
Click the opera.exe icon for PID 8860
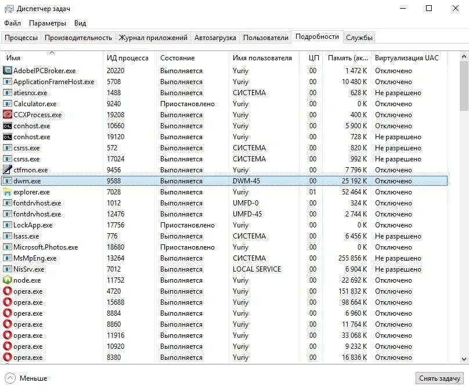pos(7,324)
